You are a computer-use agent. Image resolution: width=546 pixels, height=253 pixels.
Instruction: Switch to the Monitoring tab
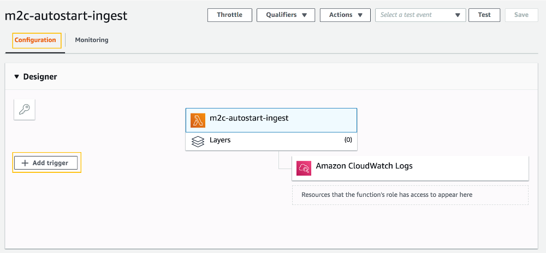92,40
